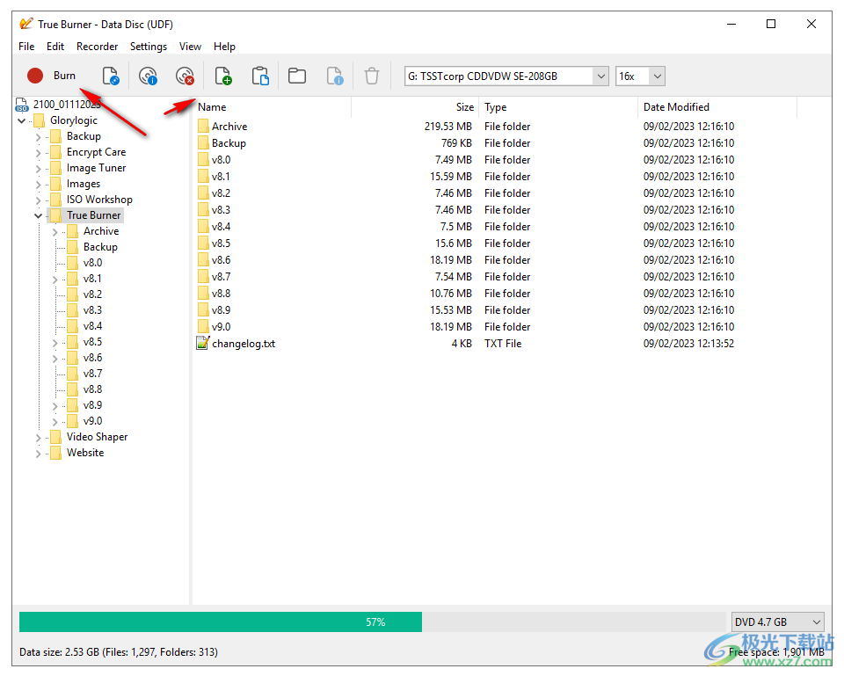Sort by Size column header

415,107
